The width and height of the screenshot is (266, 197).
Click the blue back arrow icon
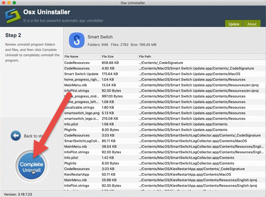pyautogui.click(x=16, y=136)
